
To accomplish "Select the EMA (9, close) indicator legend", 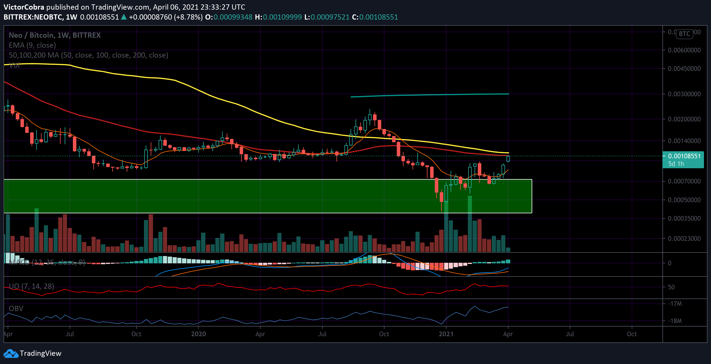I will [x=32, y=45].
